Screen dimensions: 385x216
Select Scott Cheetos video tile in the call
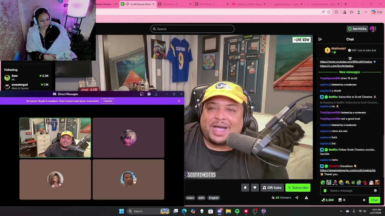(55, 138)
